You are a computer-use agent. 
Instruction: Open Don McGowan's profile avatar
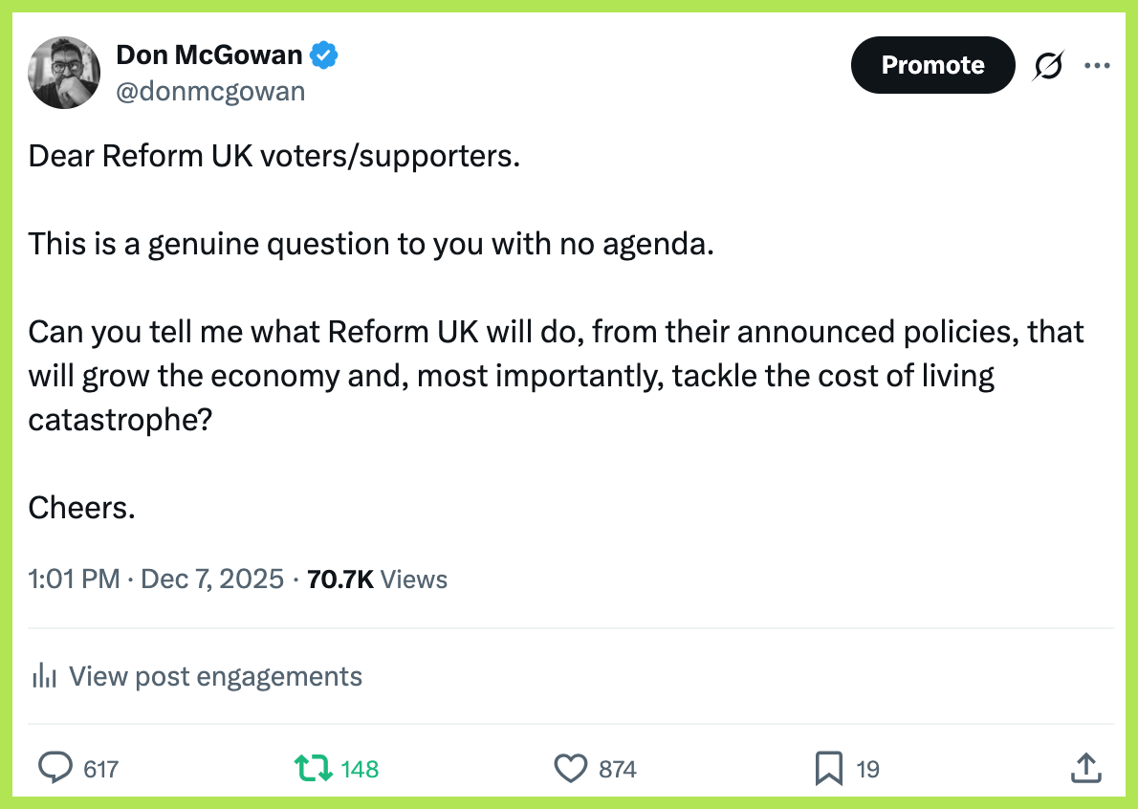(x=65, y=73)
